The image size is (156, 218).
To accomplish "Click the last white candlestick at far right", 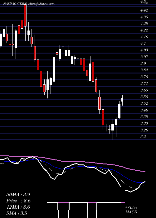I will coord(122,100).
